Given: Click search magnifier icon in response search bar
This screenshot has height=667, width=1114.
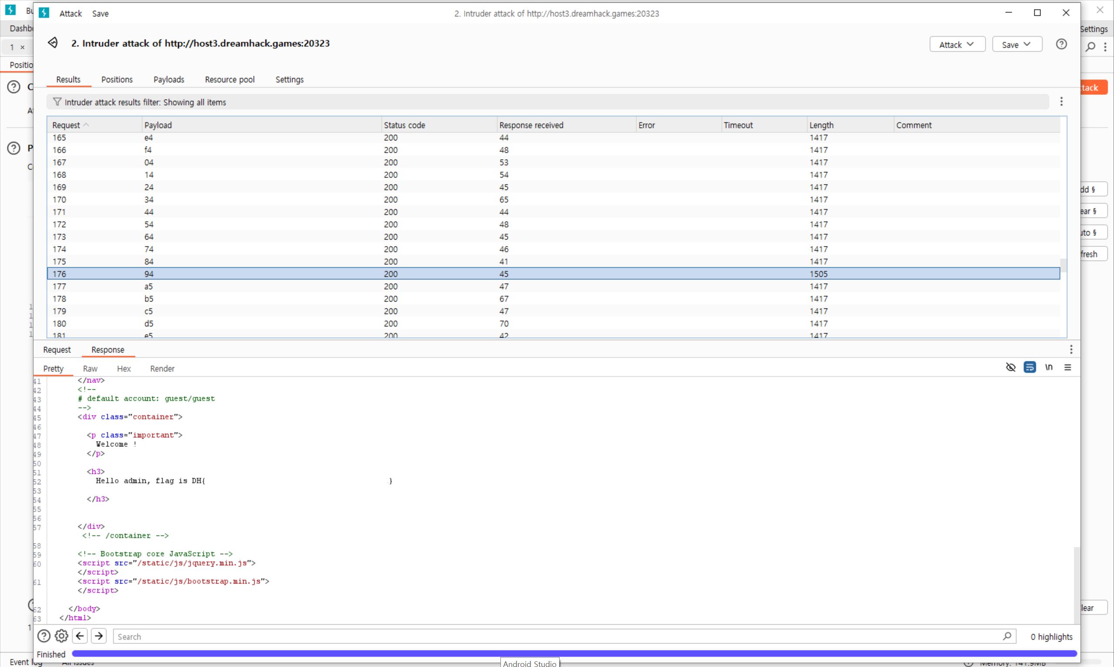Looking at the screenshot, I should click(x=1007, y=636).
